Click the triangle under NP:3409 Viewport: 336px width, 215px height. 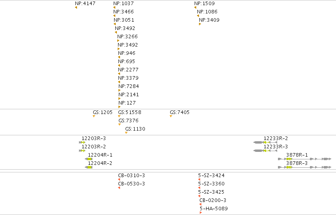[200, 24]
